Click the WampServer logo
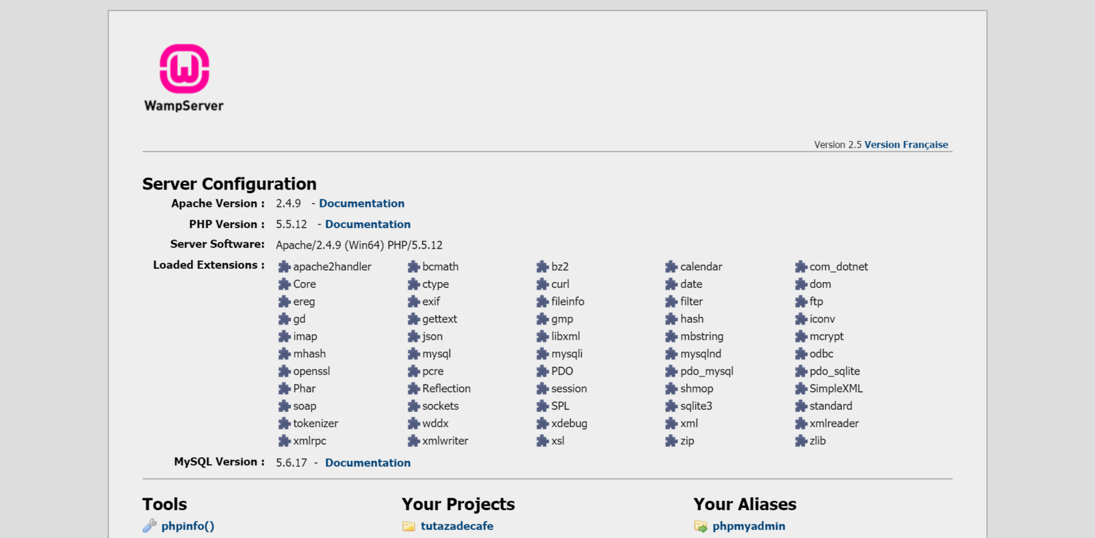Screen dimensions: 1095x538 coord(183,78)
